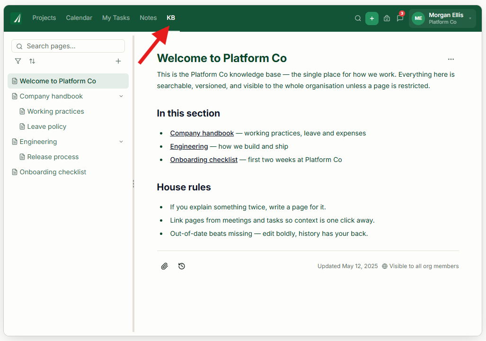
Task: Open the chat messages icon with badge
Action: [400, 18]
